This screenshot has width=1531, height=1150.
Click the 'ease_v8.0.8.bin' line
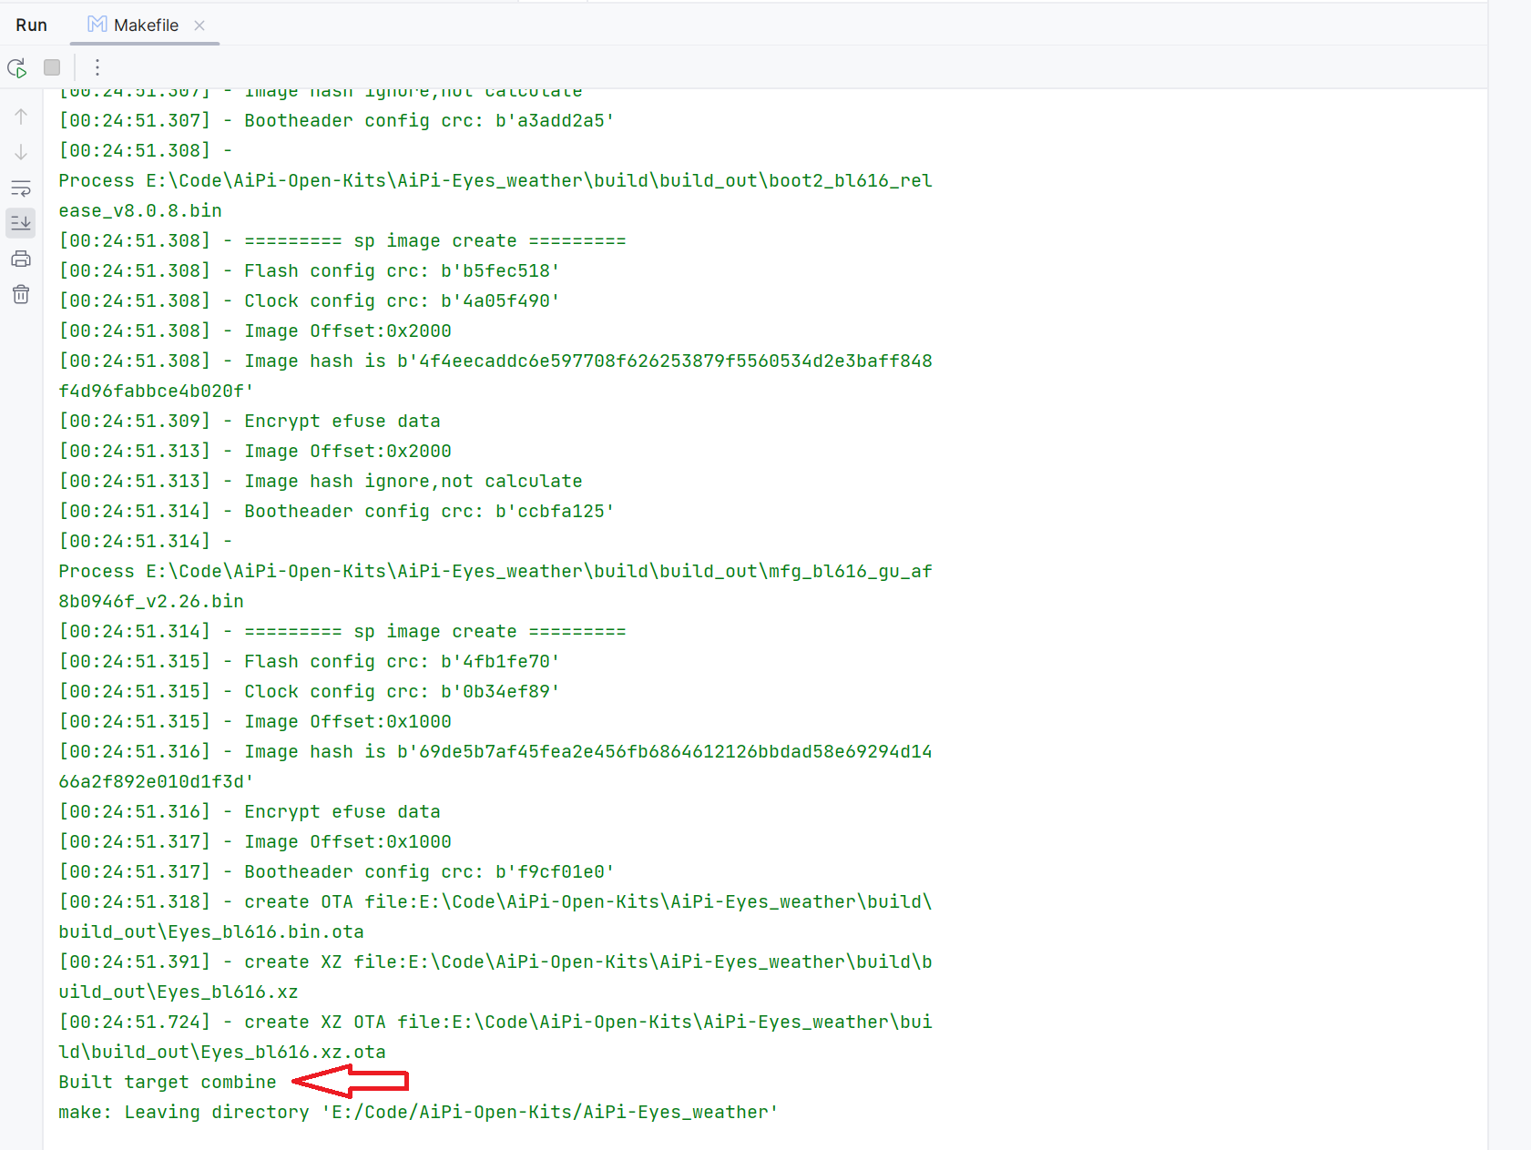(140, 210)
